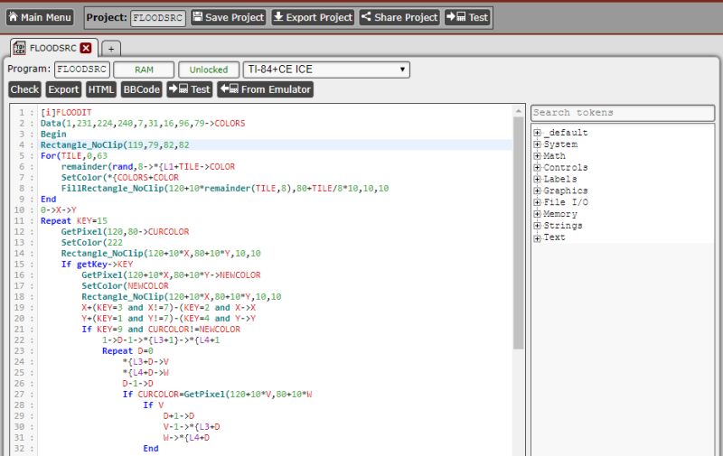Expand the Labels token category
The image size is (723, 456).
tap(537, 179)
